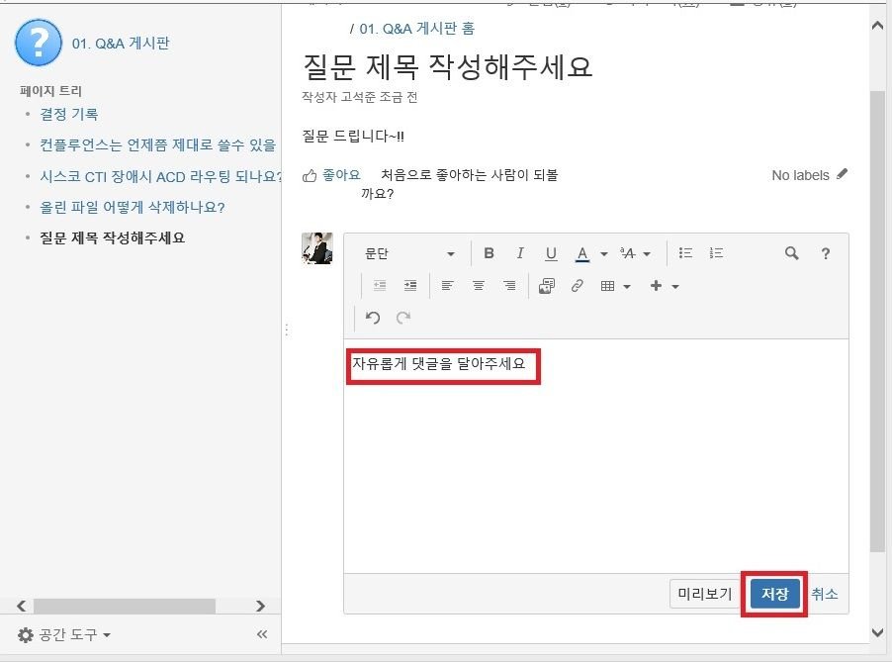Click the sidebar scroll right arrow
Image resolution: width=892 pixels, height=662 pixels.
tap(260, 606)
